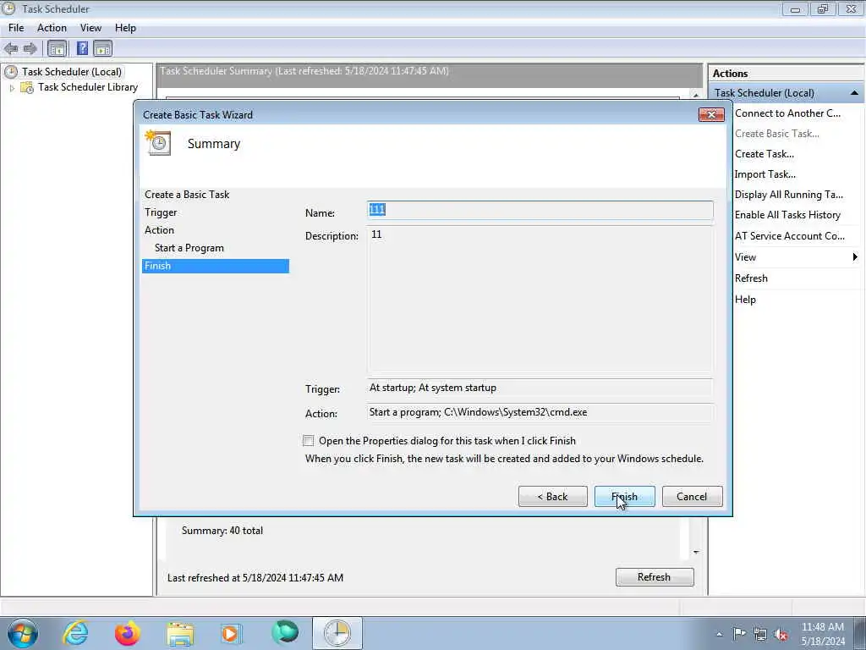Open Windows Explorer from taskbar
This screenshot has width=866, height=650.
click(x=180, y=633)
